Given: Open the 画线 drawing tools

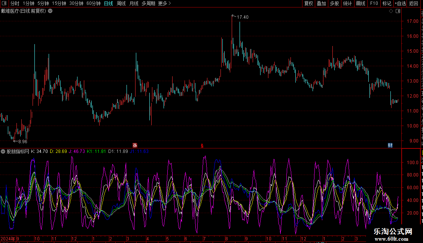Looking at the screenshot, I should [360, 3].
